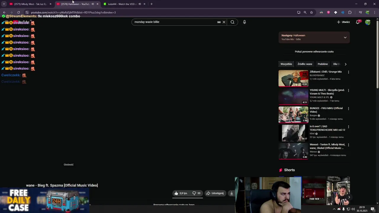Mute the kula444 tab audio
The height and width of the screenshot is (213, 379).
[140, 4]
